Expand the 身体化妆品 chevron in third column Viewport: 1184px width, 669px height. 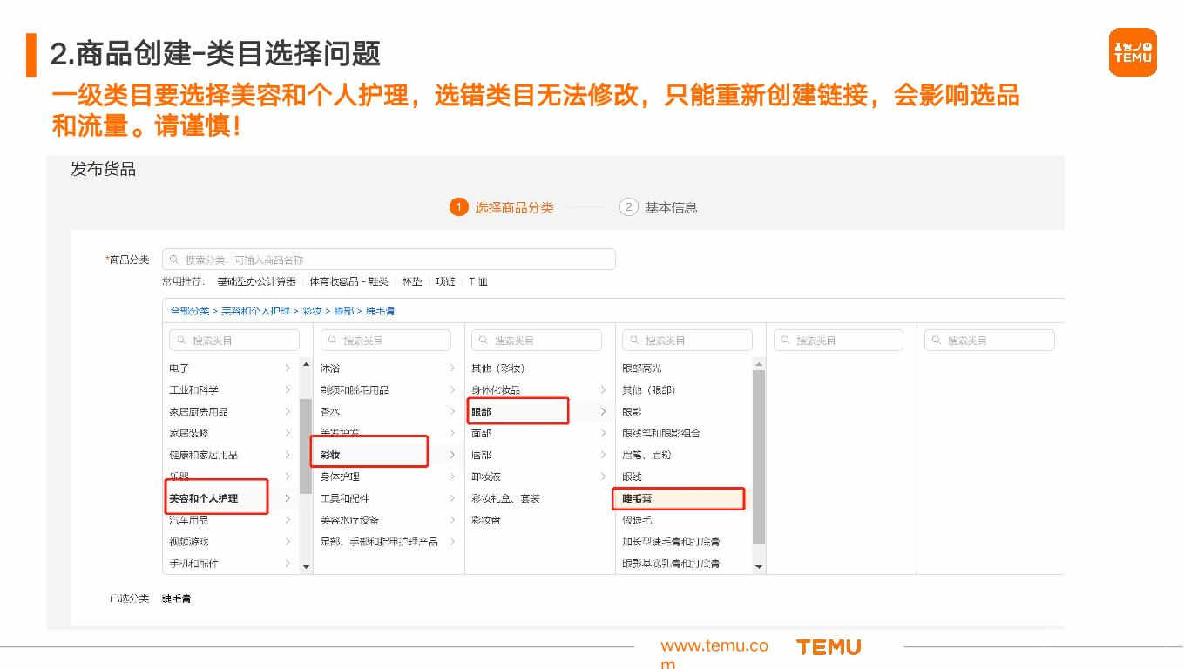pyautogui.click(x=603, y=390)
